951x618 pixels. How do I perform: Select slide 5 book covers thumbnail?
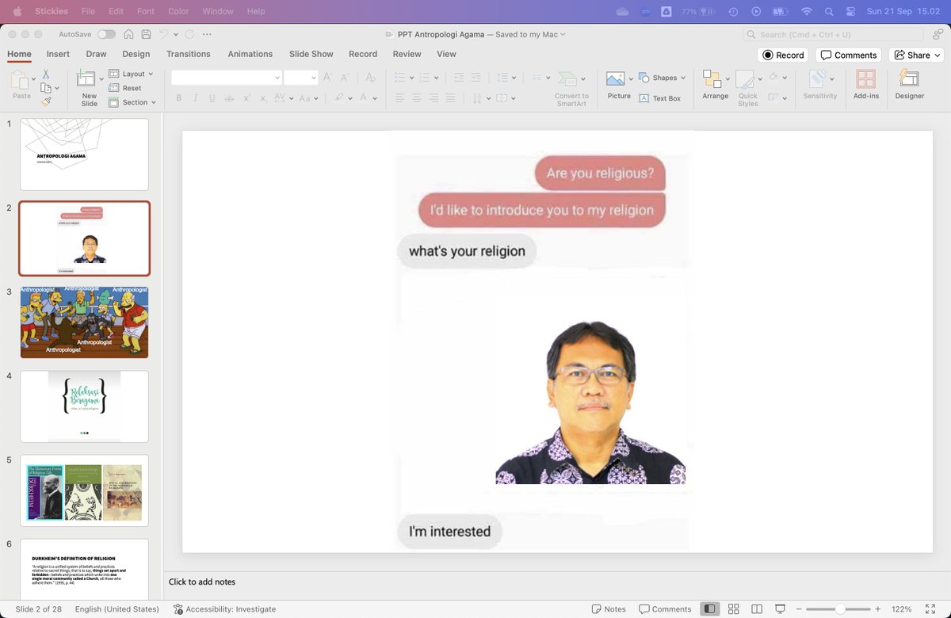(x=84, y=490)
